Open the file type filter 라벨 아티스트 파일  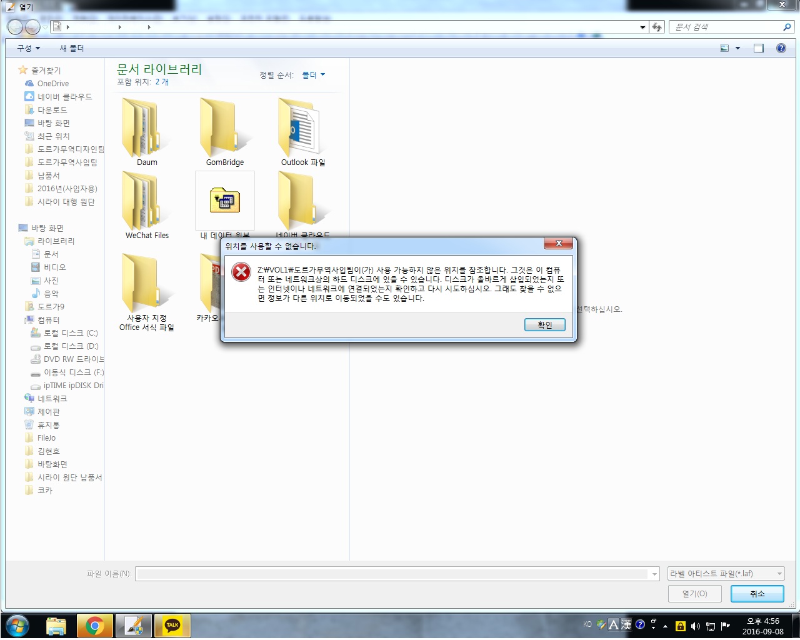(x=726, y=573)
